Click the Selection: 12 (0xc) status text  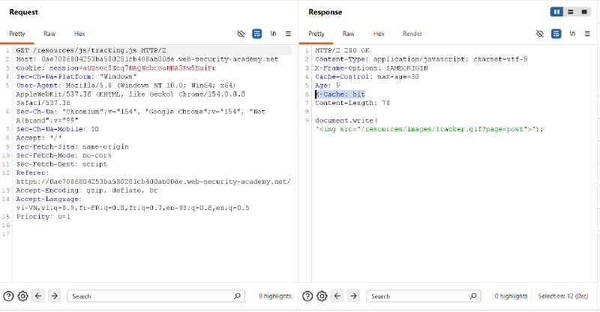(563, 296)
